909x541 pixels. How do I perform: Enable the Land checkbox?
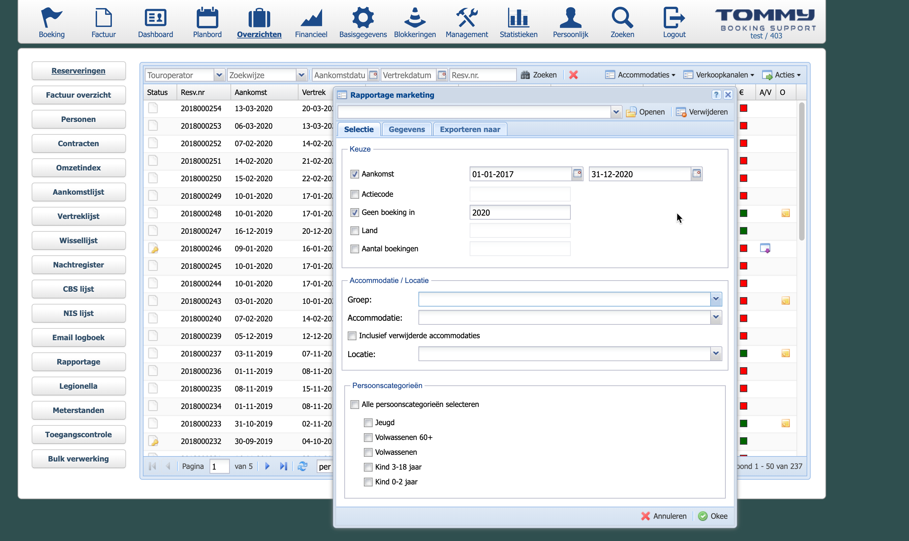click(354, 230)
